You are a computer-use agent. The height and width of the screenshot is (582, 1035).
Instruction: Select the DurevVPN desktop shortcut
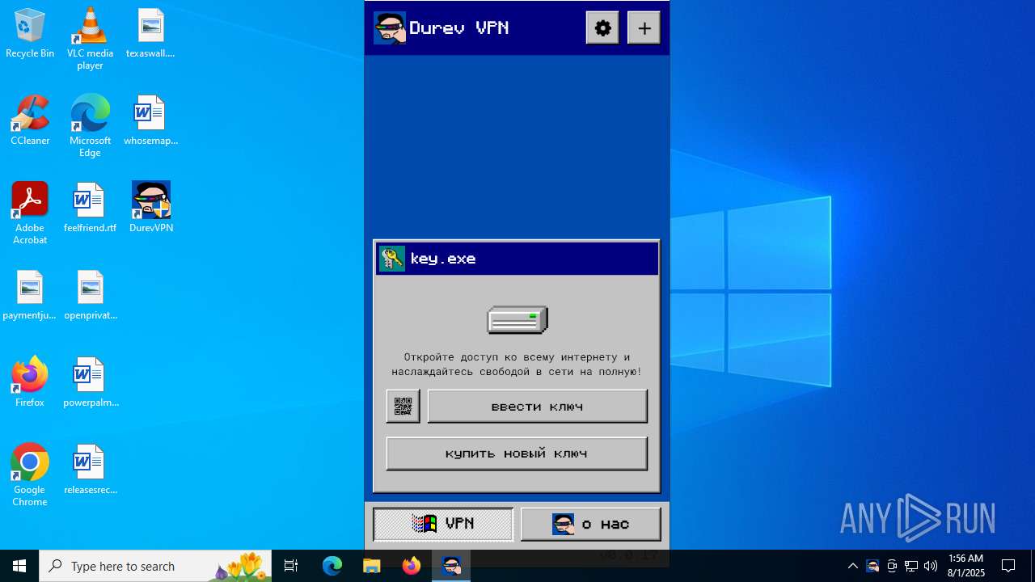click(x=151, y=209)
